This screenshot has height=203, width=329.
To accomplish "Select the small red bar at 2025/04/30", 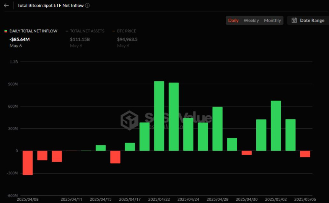I will pos(246,153).
